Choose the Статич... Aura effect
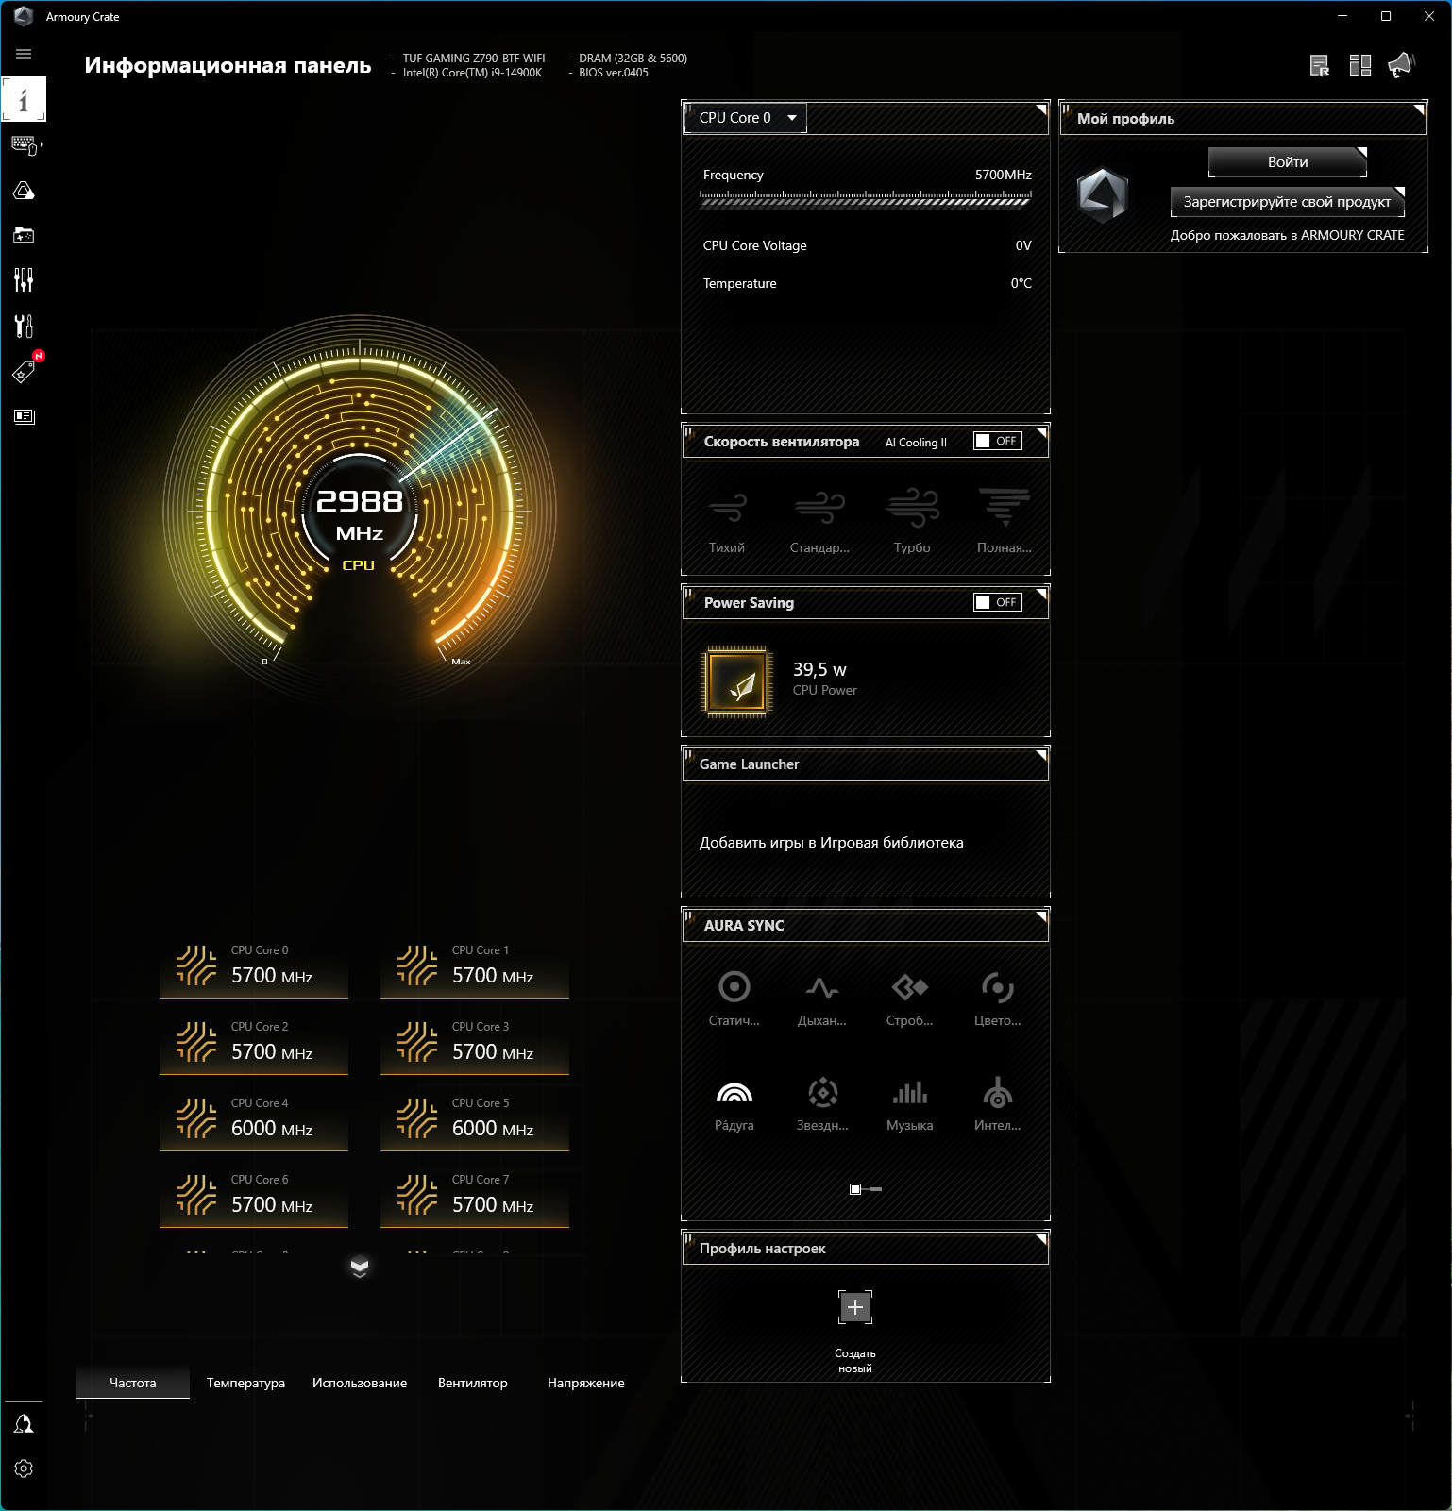Image resolution: width=1452 pixels, height=1511 pixels. click(734, 999)
